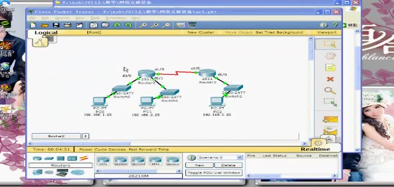
Task: Save the network with the floppy disk icon
Action: click(56, 25)
